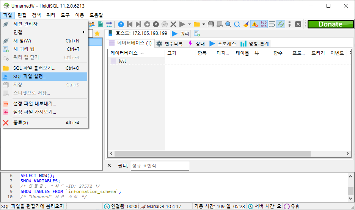Open the 변수목록 tab
Viewport: 355px width, 210px height.
pyautogui.click(x=170, y=44)
